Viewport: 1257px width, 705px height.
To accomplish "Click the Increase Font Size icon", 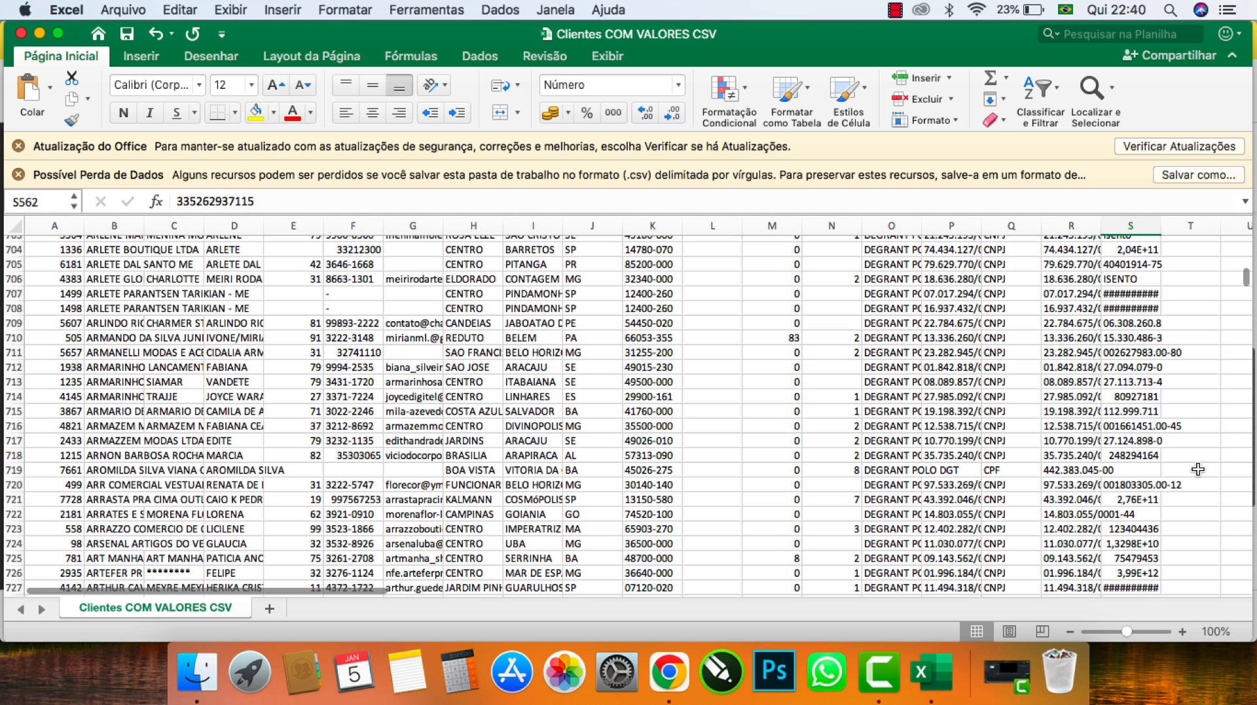I will [276, 85].
